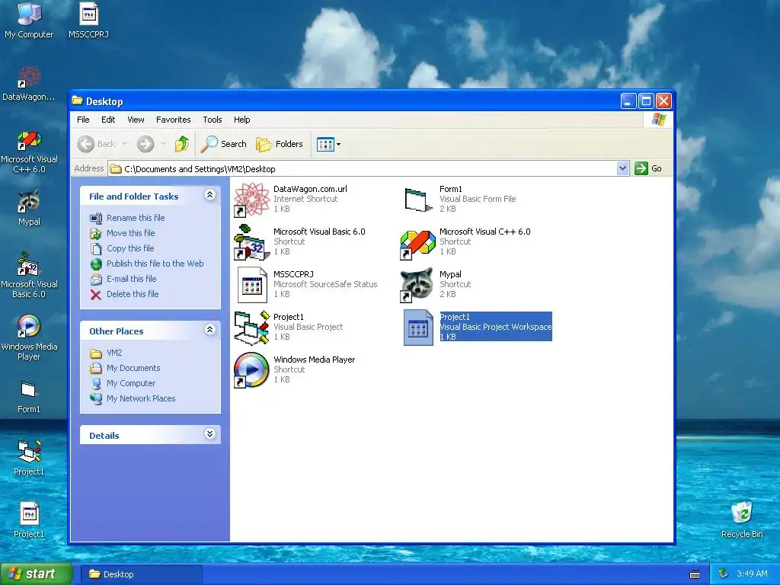Open the Tools menu
Image resolution: width=780 pixels, height=585 pixels.
(213, 120)
